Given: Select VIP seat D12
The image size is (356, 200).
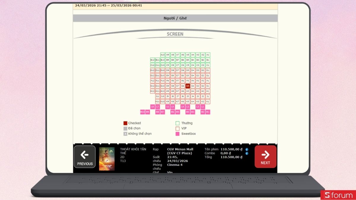Looking at the screenshot, I should (152, 71).
